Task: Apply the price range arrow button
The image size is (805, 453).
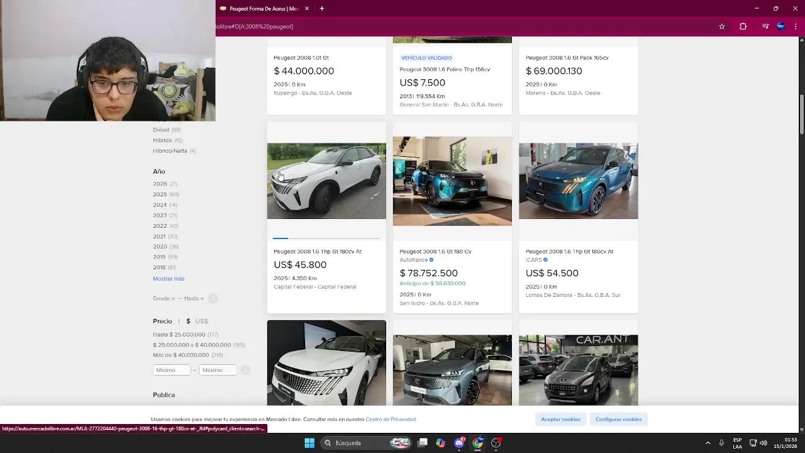Action: tap(245, 370)
